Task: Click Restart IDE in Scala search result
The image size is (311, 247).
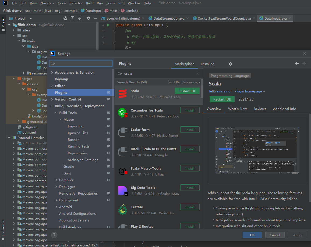Action: pyautogui.click(x=187, y=91)
